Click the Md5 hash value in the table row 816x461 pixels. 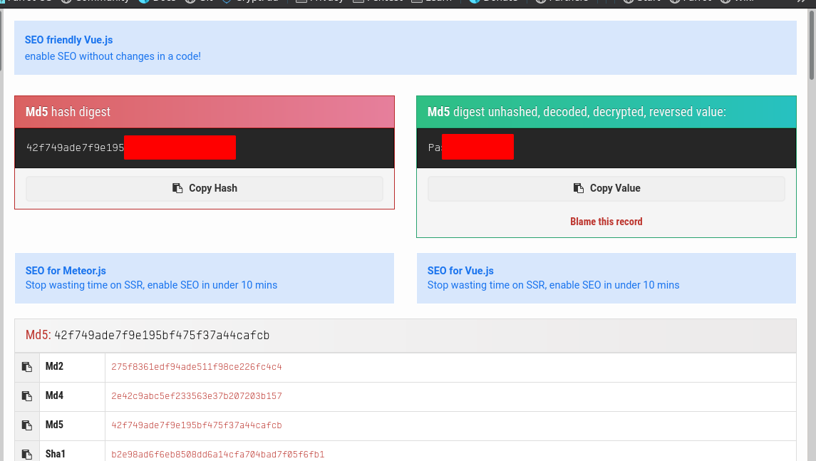(197, 425)
